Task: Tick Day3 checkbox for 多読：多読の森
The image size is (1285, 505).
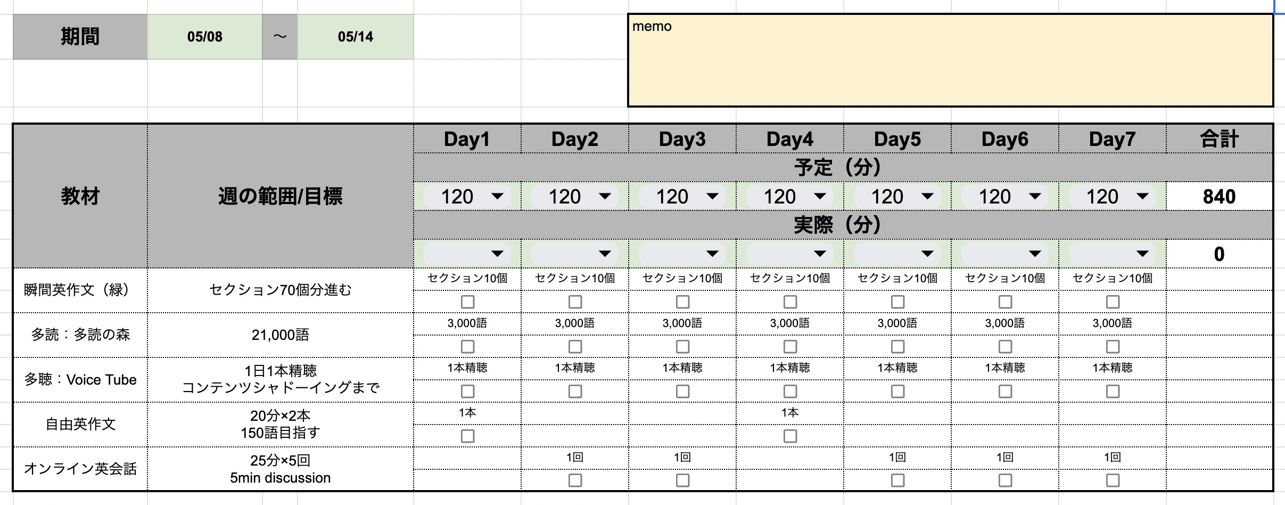Action: (682, 347)
